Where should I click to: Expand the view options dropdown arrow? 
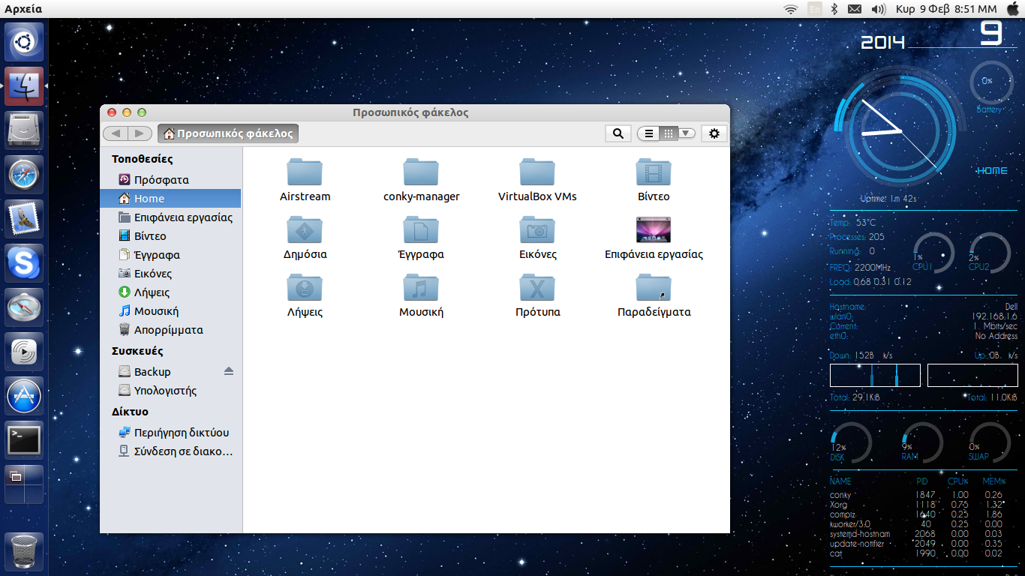686,133
